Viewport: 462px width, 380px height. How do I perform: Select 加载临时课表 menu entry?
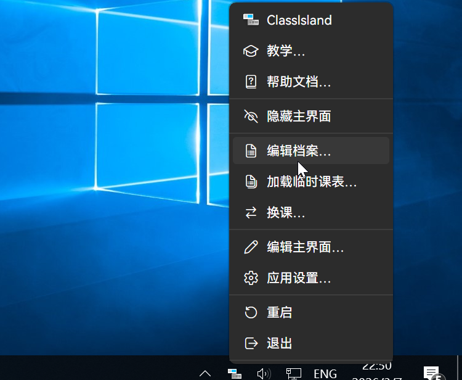(x=311, y=181)
